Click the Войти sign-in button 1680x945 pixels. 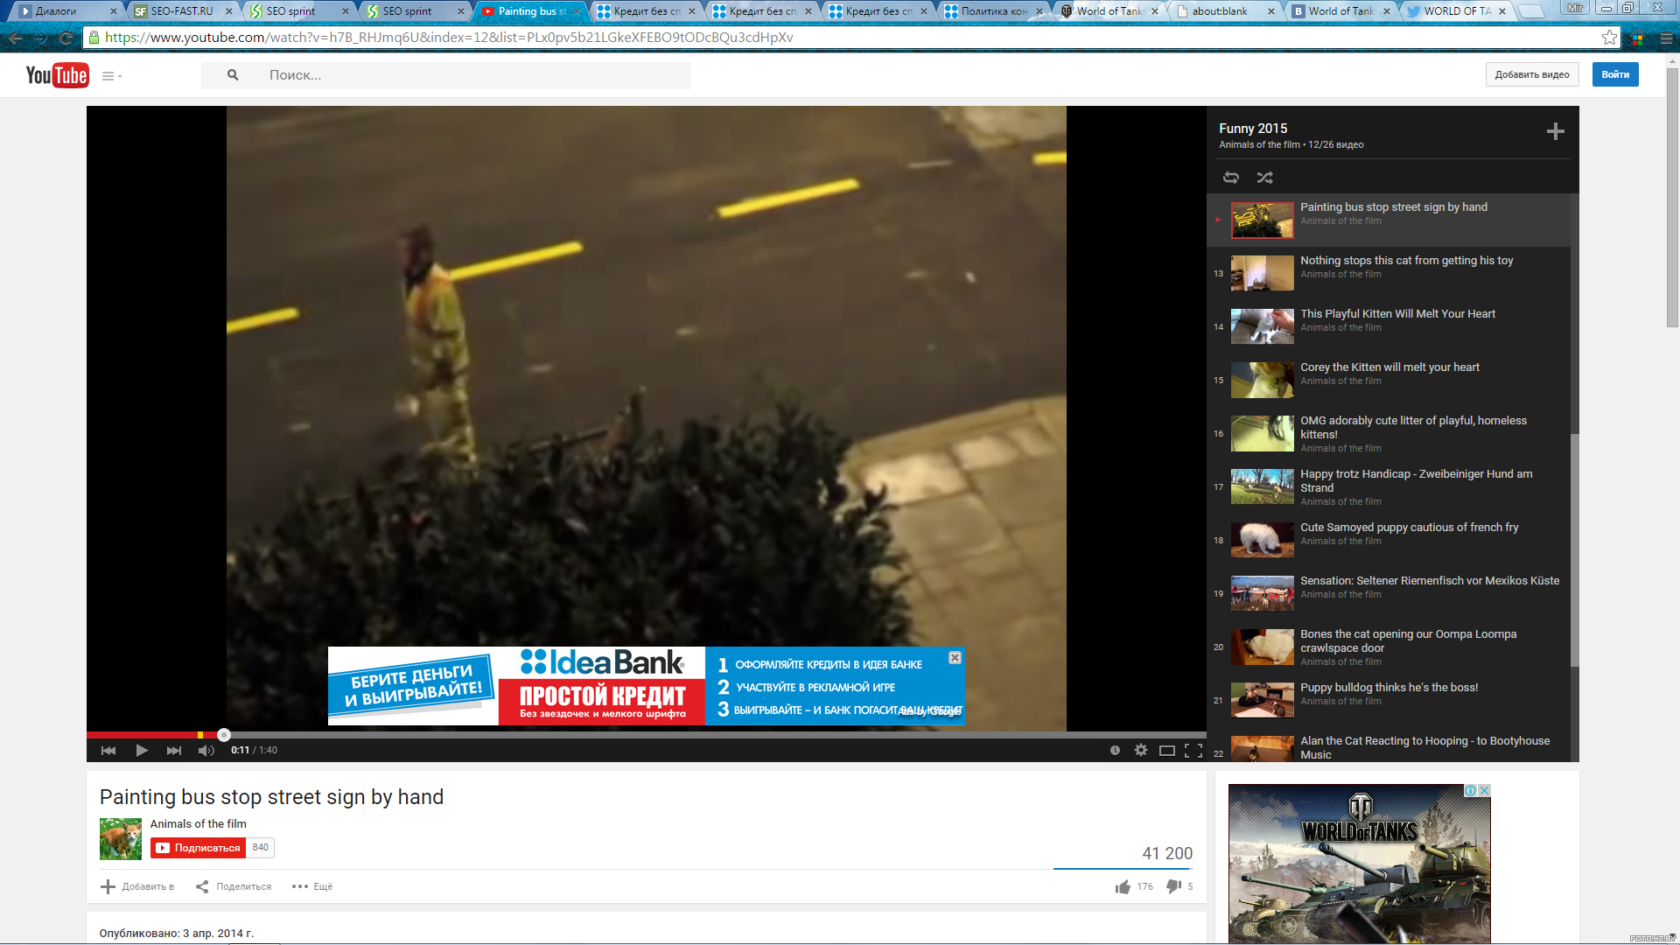pos(1615,74)
